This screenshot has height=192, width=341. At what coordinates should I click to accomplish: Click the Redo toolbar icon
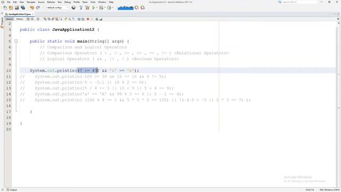coord(38,7)
